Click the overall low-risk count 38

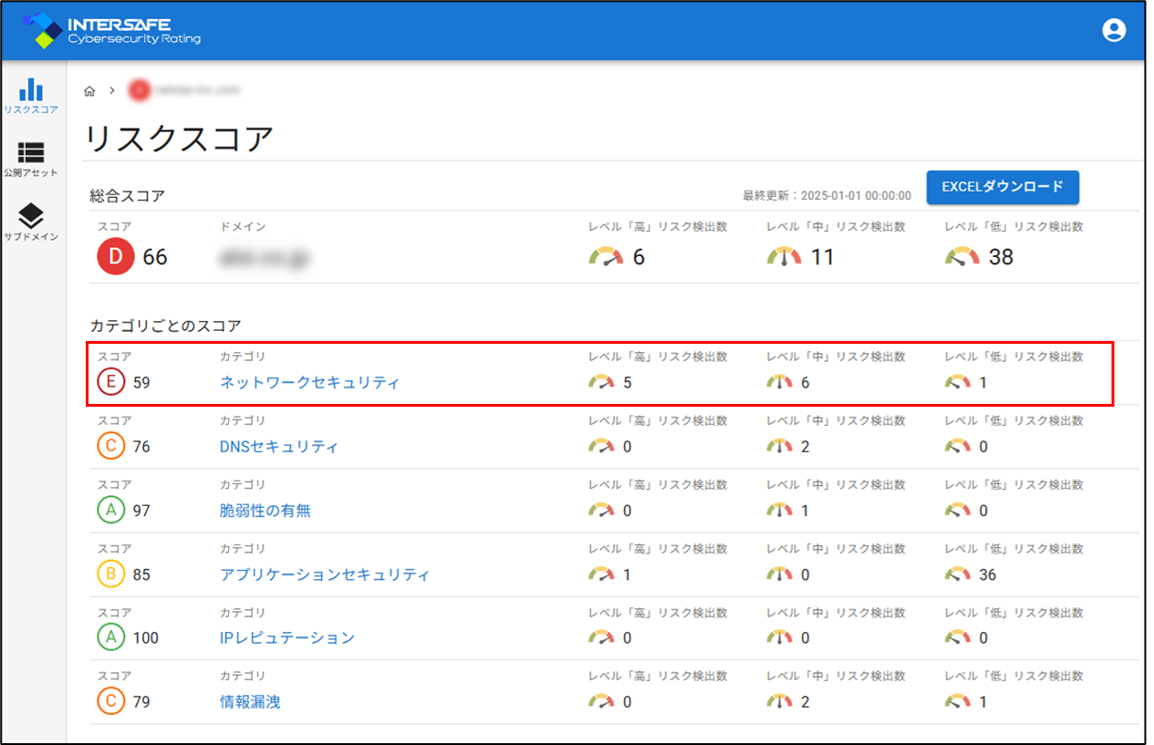1001,257
